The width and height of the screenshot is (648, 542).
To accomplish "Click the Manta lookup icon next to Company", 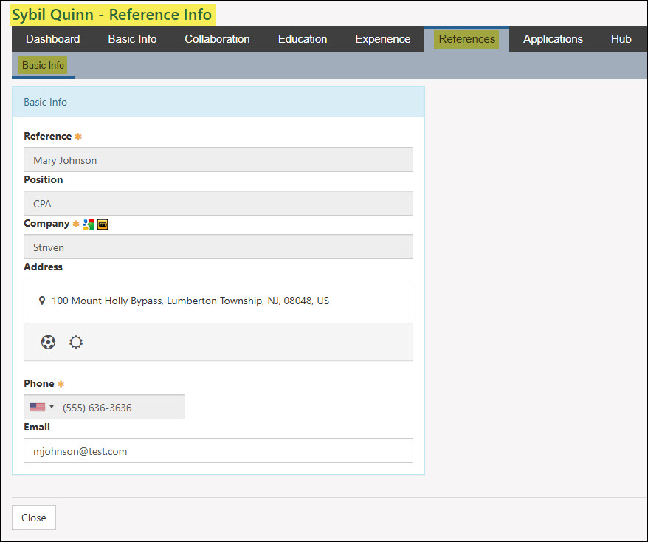I will [102, 224].
